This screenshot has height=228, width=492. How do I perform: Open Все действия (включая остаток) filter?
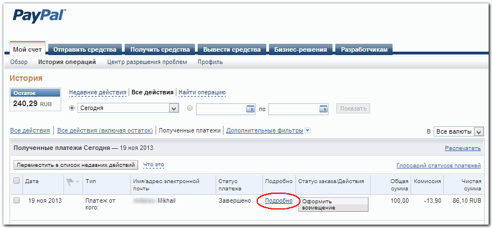click(x=105, y=130)
